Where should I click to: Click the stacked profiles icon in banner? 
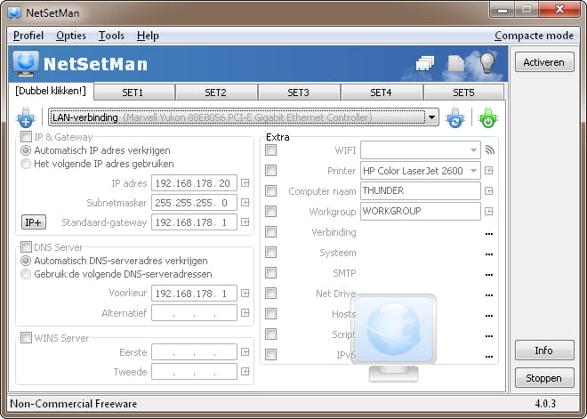point(425,64)
